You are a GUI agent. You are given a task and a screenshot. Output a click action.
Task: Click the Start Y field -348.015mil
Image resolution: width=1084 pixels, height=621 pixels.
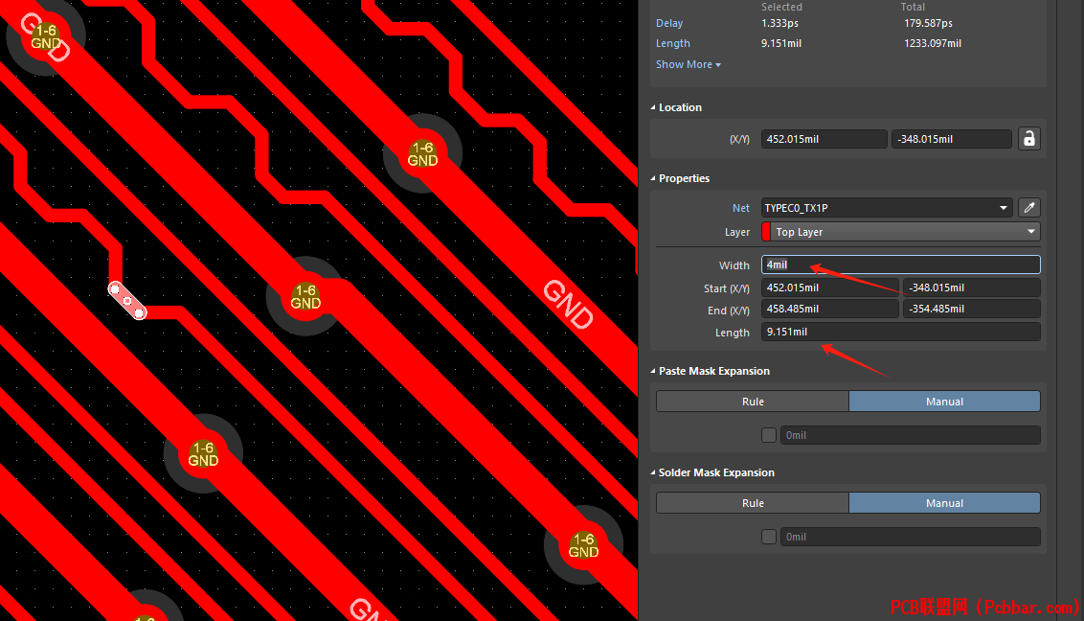[971, 287]
